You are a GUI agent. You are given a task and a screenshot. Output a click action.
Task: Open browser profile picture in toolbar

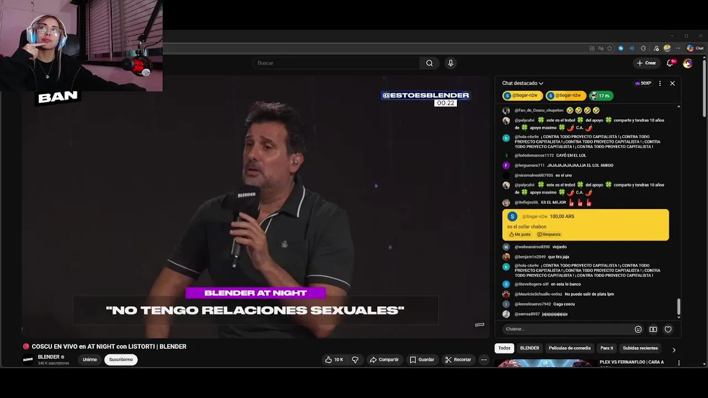click(667, 48)
